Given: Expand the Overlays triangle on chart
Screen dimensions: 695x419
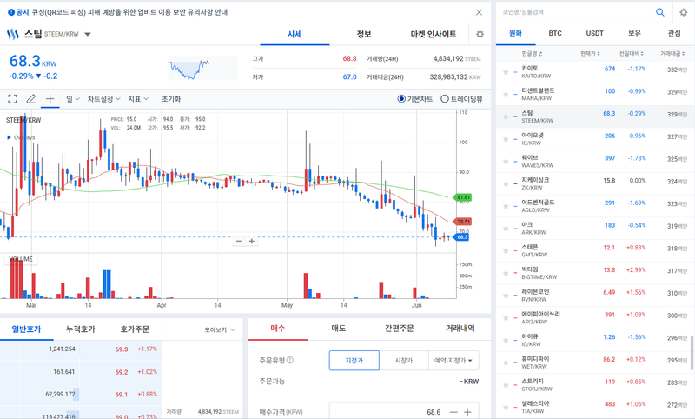Looking at the screenshot, I should tap(9, 137).
